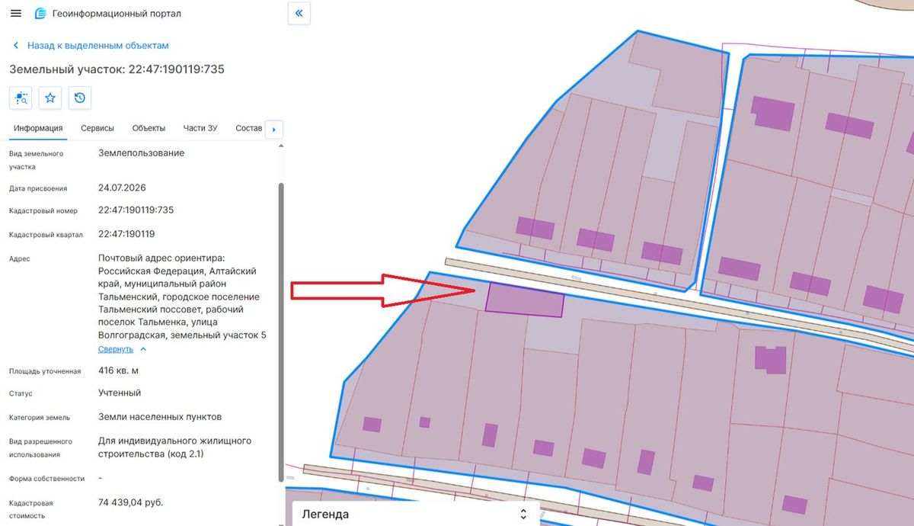Go back via the Назад к выделенным объектам link
914x526 pixels.
coord(97,46)
